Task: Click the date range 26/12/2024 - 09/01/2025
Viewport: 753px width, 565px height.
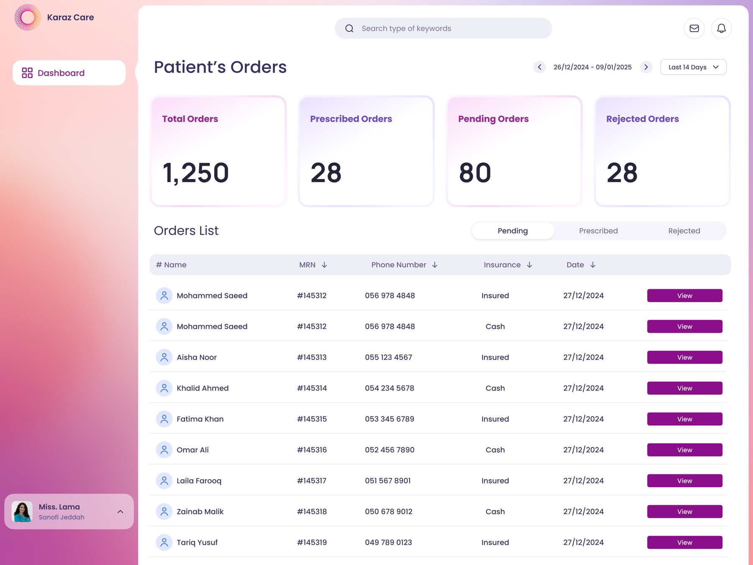Action: (592, 67)
